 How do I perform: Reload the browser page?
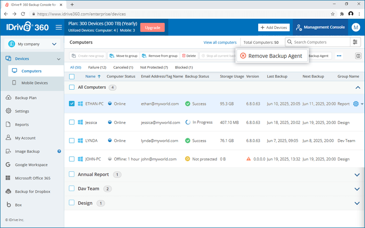click(x=23, y=14)
